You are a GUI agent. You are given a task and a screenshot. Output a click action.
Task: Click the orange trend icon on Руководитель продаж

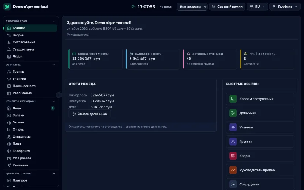[x=233, y=170]
